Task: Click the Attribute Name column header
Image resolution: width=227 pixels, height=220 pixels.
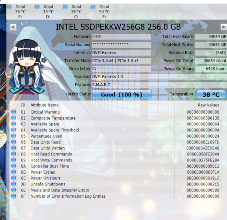Action: (44, 105)
